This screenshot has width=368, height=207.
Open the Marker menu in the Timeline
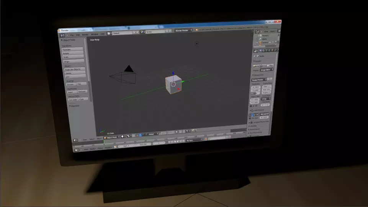click(x=93, y=149)
